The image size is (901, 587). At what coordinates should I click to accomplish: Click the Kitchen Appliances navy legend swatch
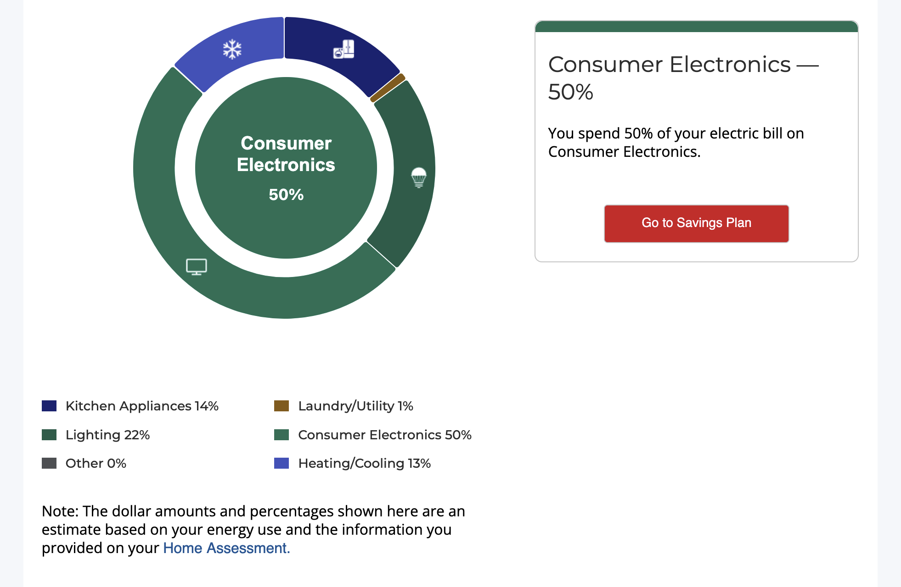pyautogui.click(x=49, y=406)
